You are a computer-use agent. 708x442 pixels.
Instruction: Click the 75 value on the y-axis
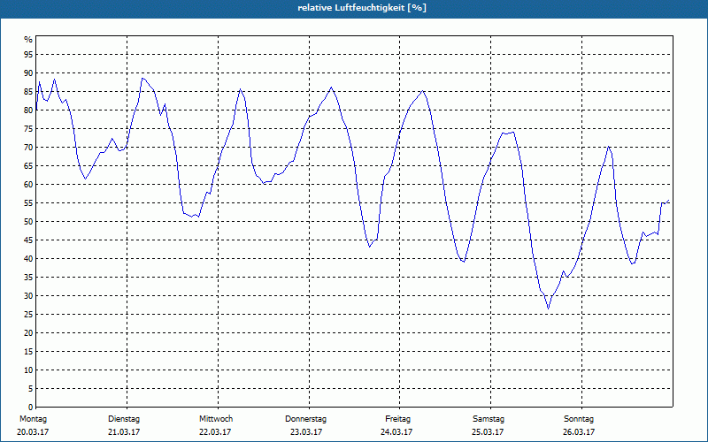[28, 129]
